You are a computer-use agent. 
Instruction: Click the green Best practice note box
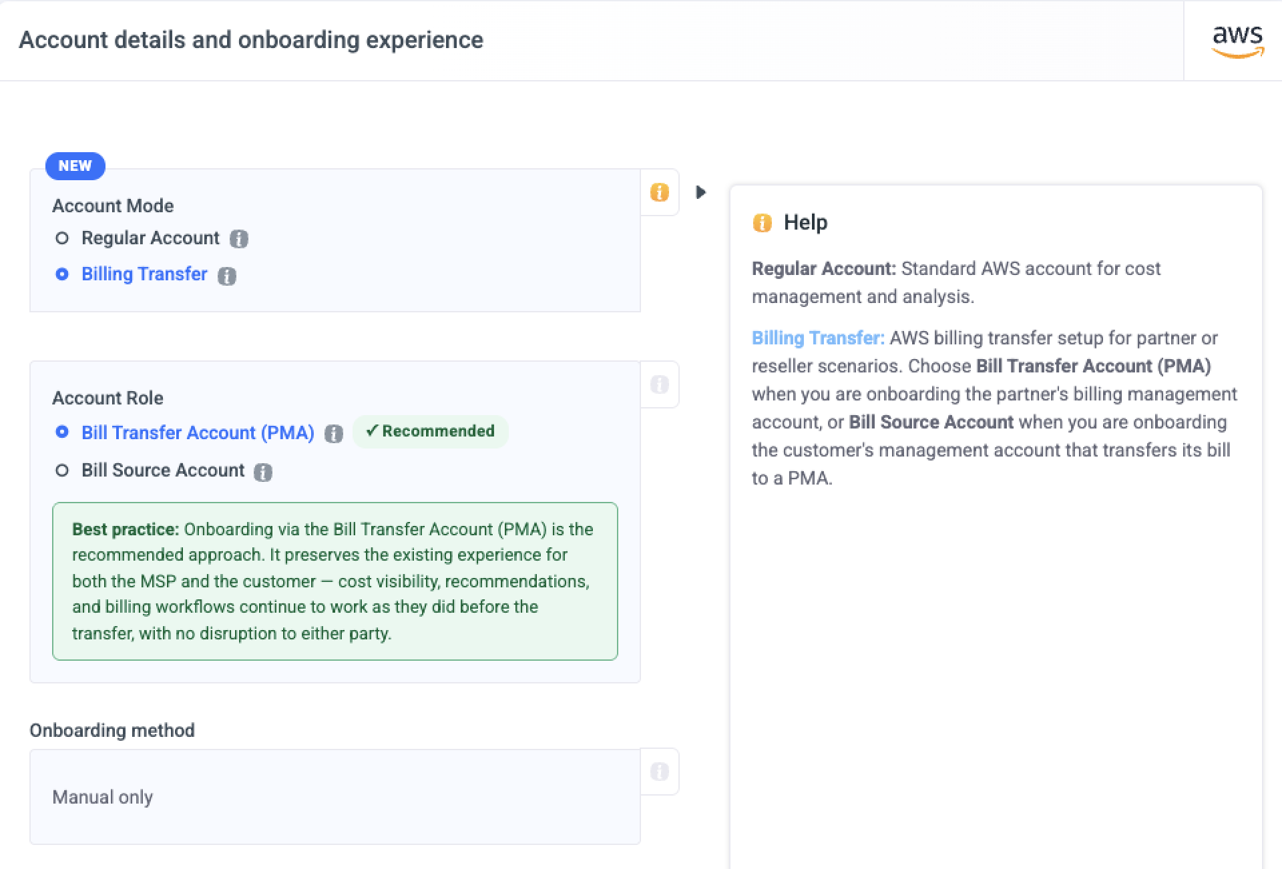(x=335, y=581)
